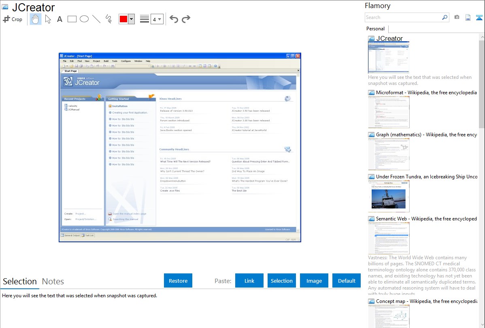Switch to the Selection tab
The image size is (485, 328).
[x=20, y=281]
